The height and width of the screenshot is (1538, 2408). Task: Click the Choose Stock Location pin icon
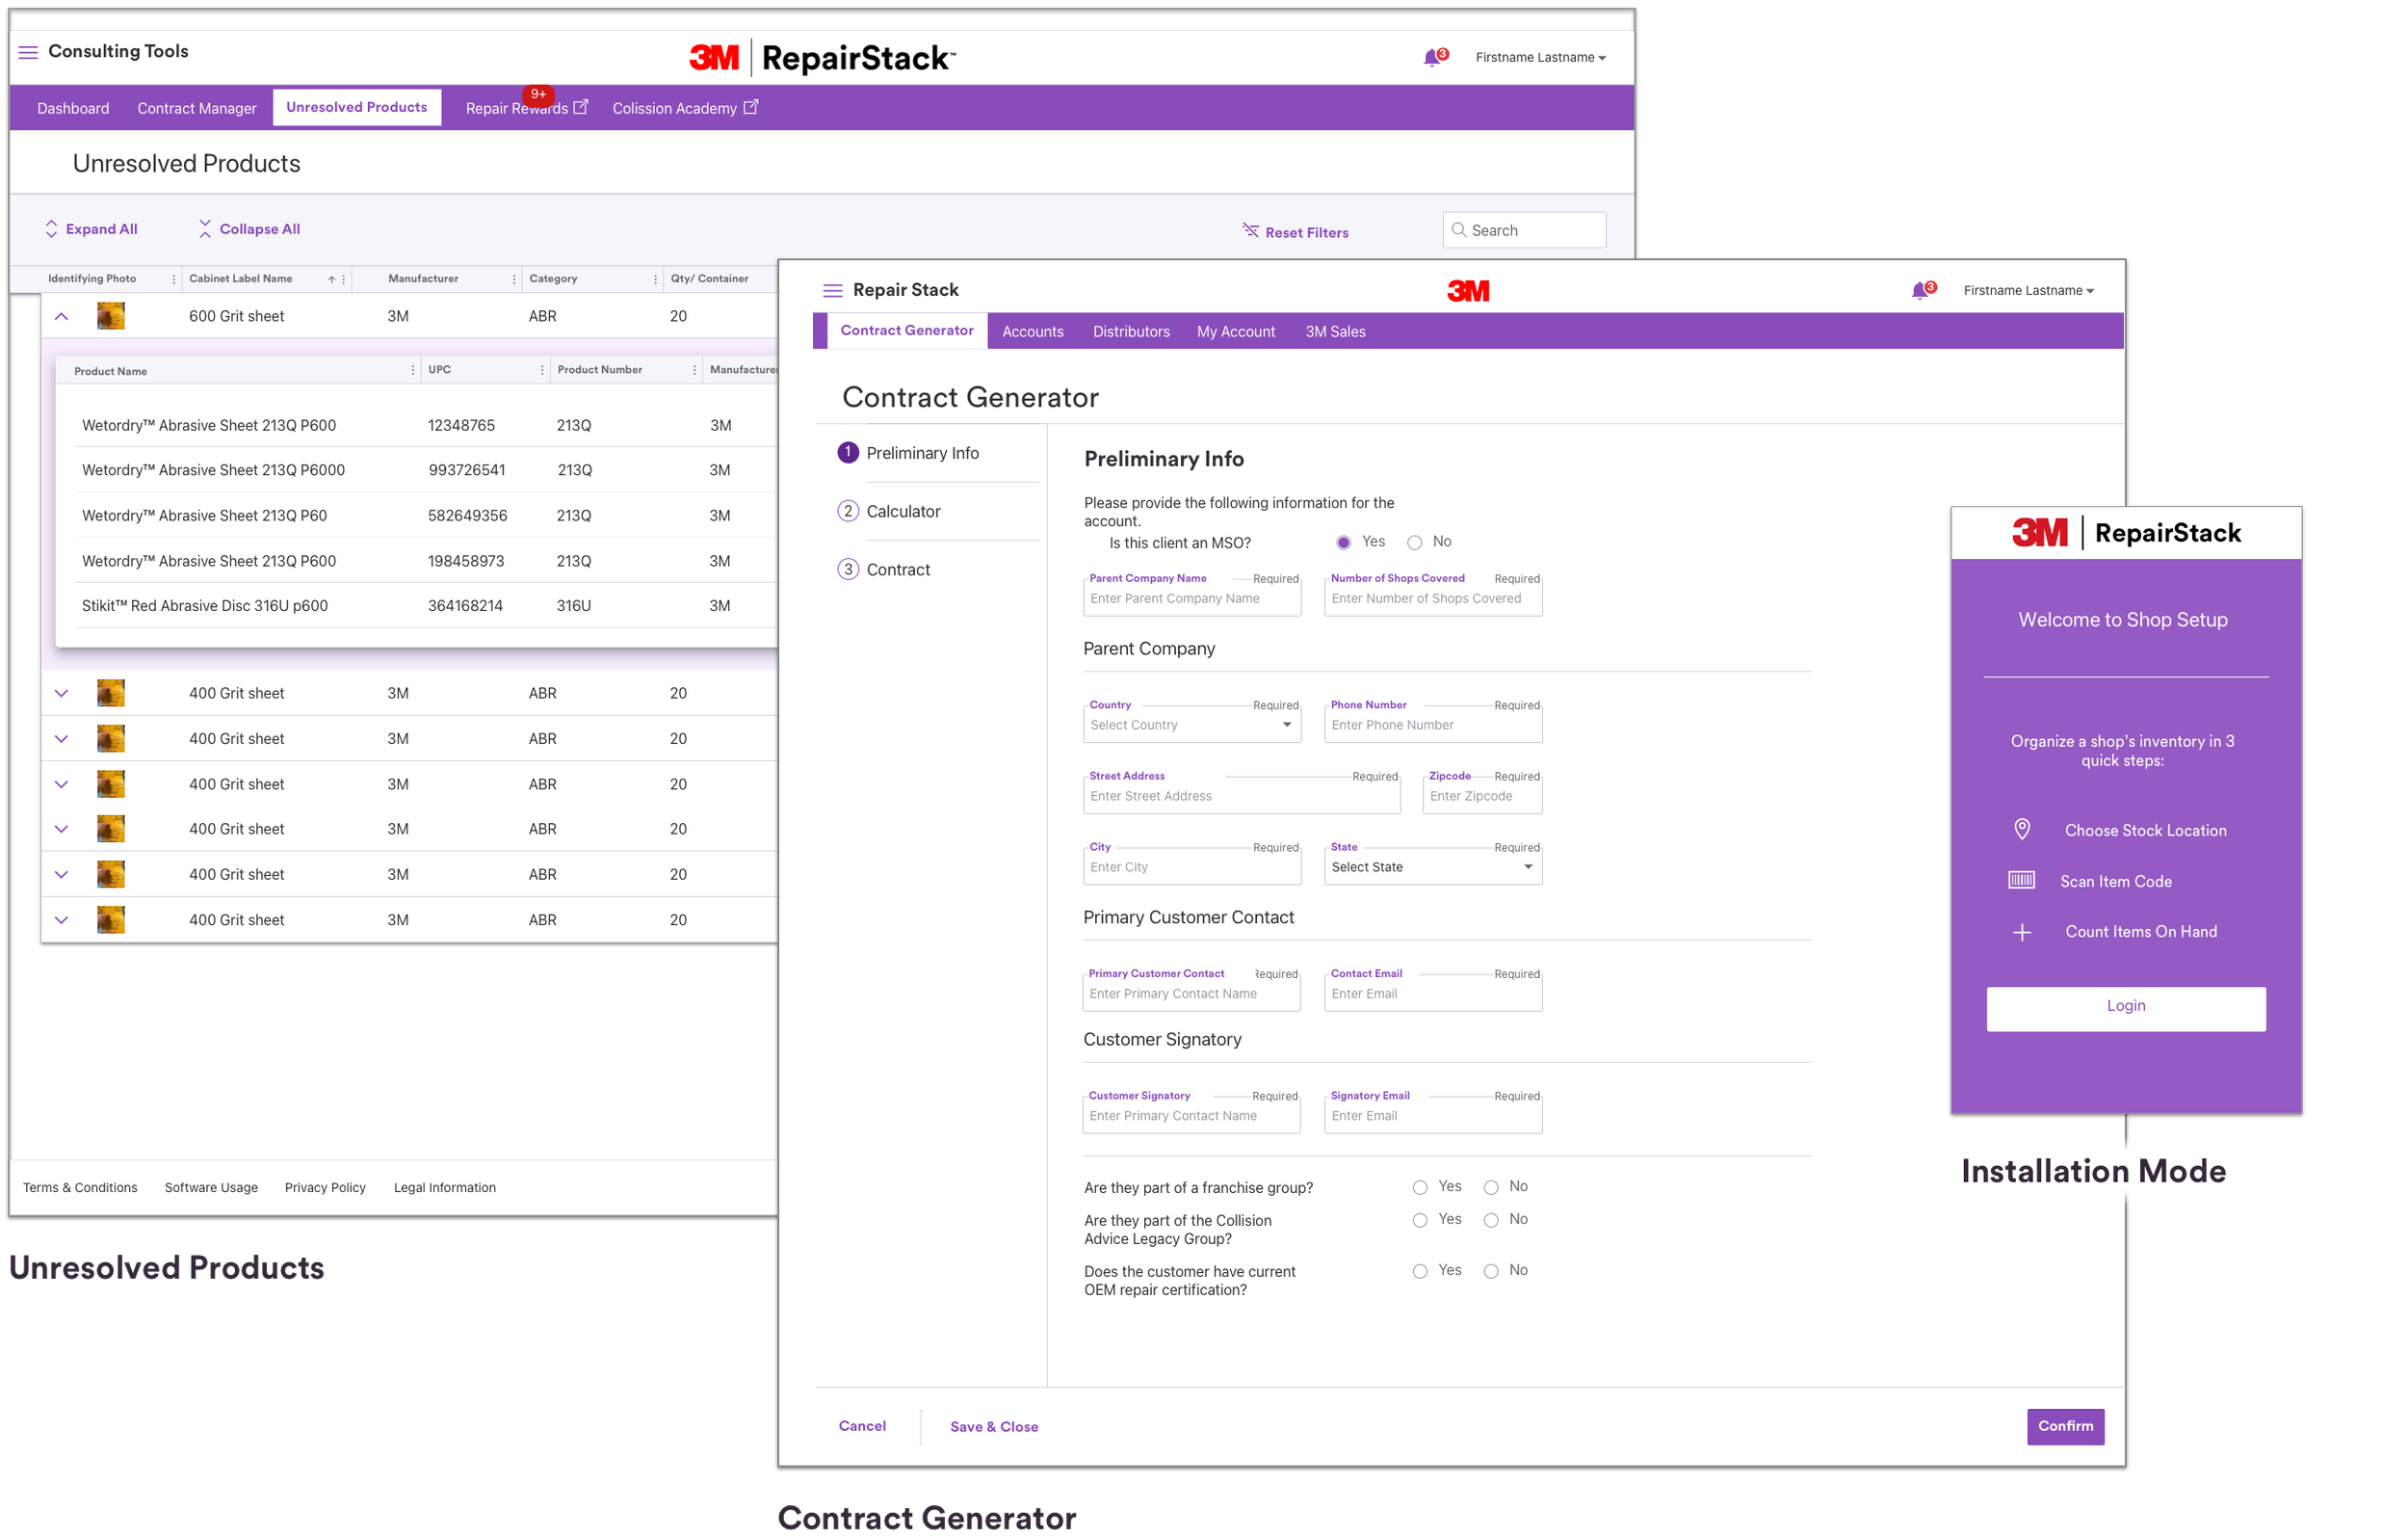(x=2021, y=829)
